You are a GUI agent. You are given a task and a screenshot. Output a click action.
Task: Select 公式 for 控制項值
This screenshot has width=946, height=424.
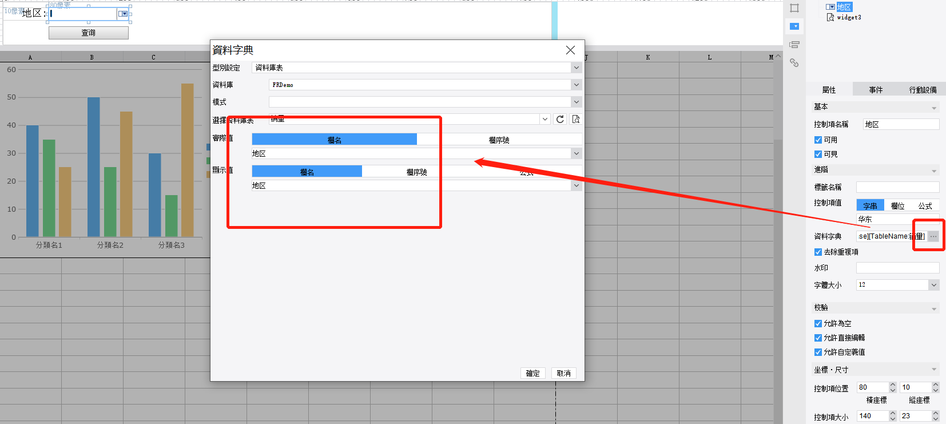click(x=925, y=205)
